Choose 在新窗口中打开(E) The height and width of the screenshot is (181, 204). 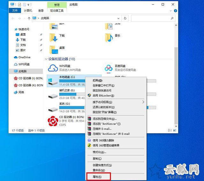(116, 85)
